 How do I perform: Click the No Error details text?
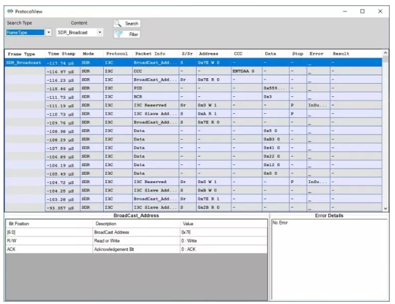coord(280,223)
